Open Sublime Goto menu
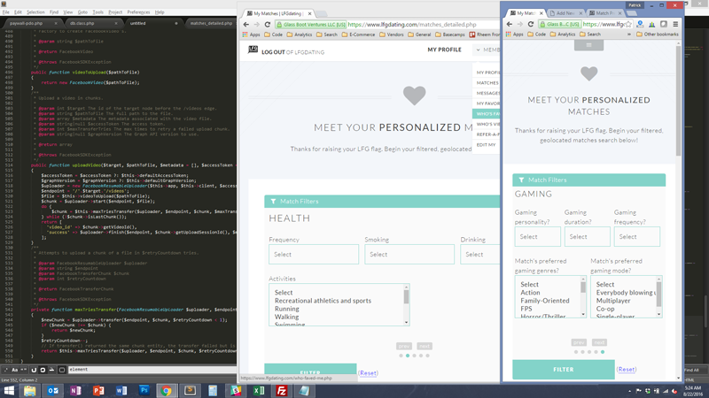Viewport: 709px width, 398px height. [x=82, y=12]
